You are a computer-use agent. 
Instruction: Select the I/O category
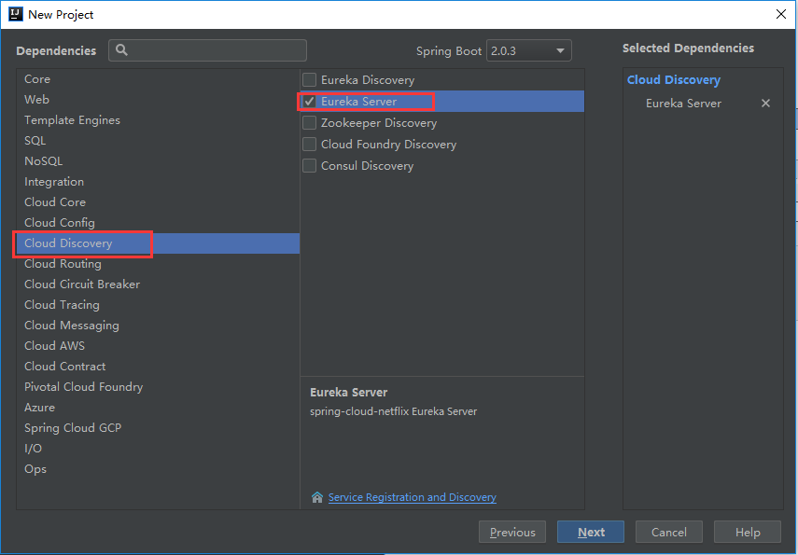click(158, 448)
